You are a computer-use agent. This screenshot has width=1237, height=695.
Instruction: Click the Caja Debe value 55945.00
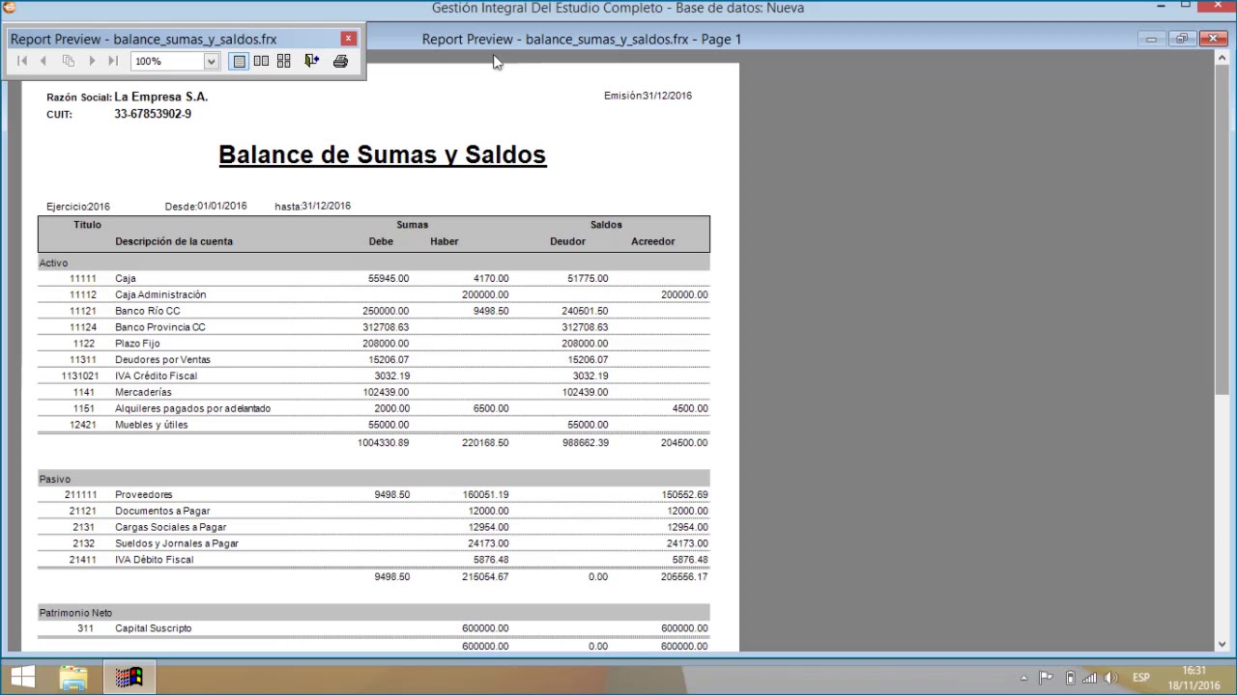388,278
